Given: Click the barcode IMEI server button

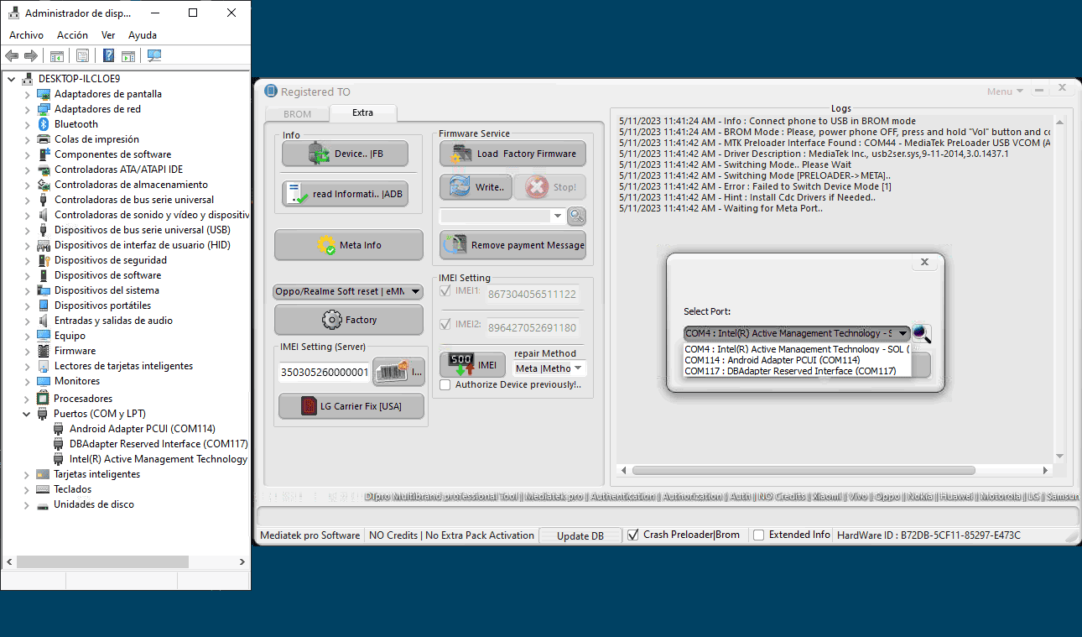Looking at the screenshot, I should (399, 372).
